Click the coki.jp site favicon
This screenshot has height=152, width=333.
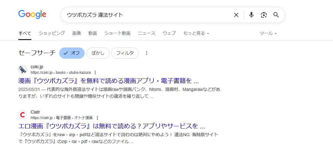pos(23,69)
